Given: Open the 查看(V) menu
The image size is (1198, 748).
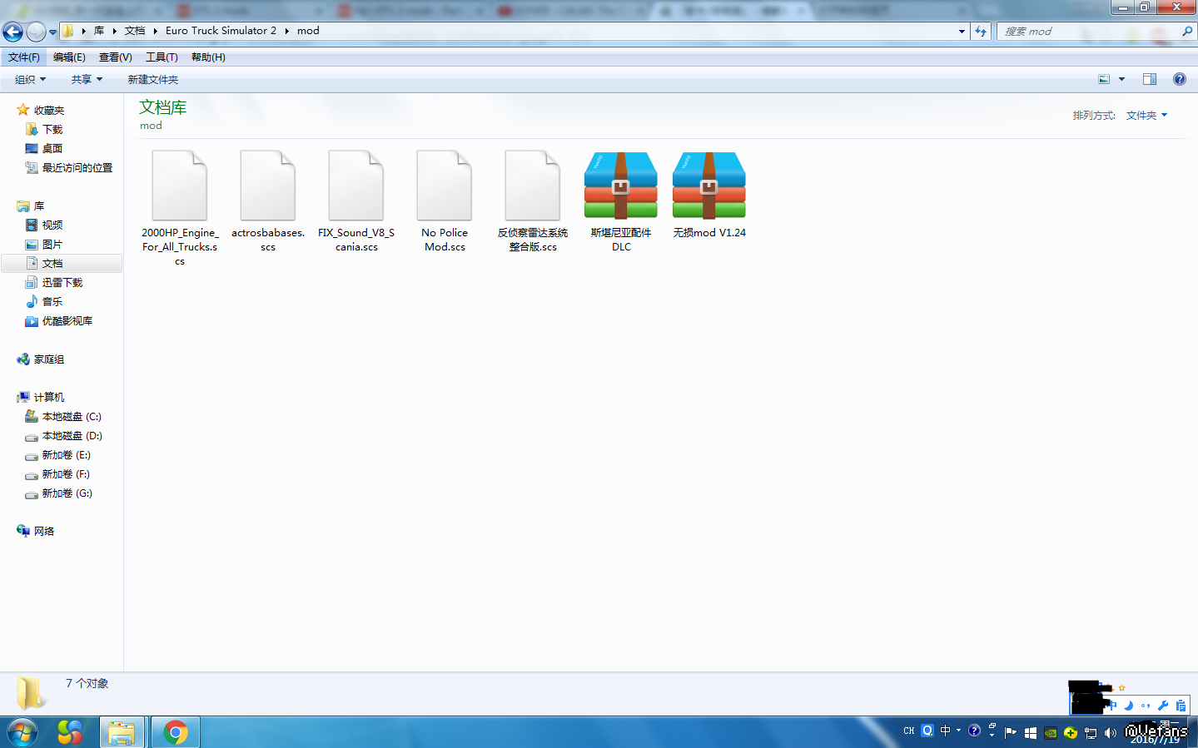Looking at the screenshot, I should coord(116,57).
